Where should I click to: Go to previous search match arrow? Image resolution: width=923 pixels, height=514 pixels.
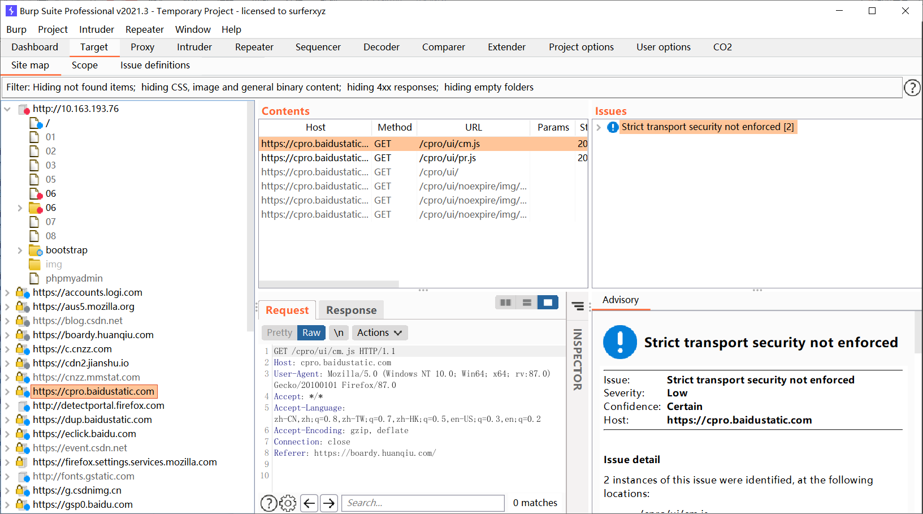[309, 503]
